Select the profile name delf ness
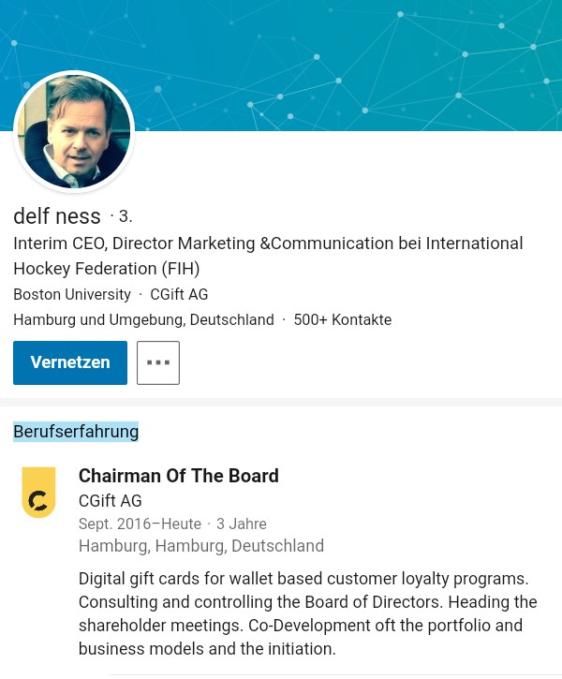The image size is (562, 679). pos(57,216)
